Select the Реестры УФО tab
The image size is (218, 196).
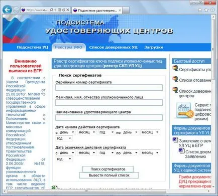(x=69, y=47)
